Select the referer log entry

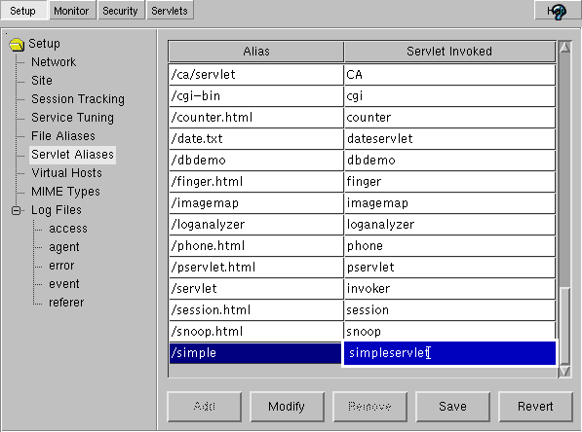(66, 303)
